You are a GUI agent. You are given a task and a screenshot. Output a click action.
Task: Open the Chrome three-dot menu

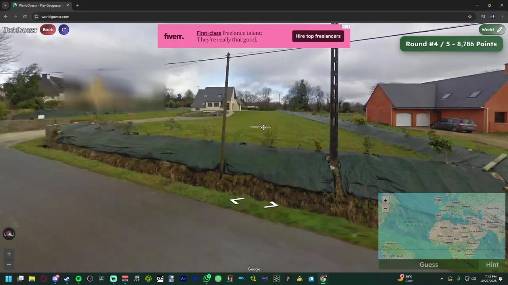[502, 17]
